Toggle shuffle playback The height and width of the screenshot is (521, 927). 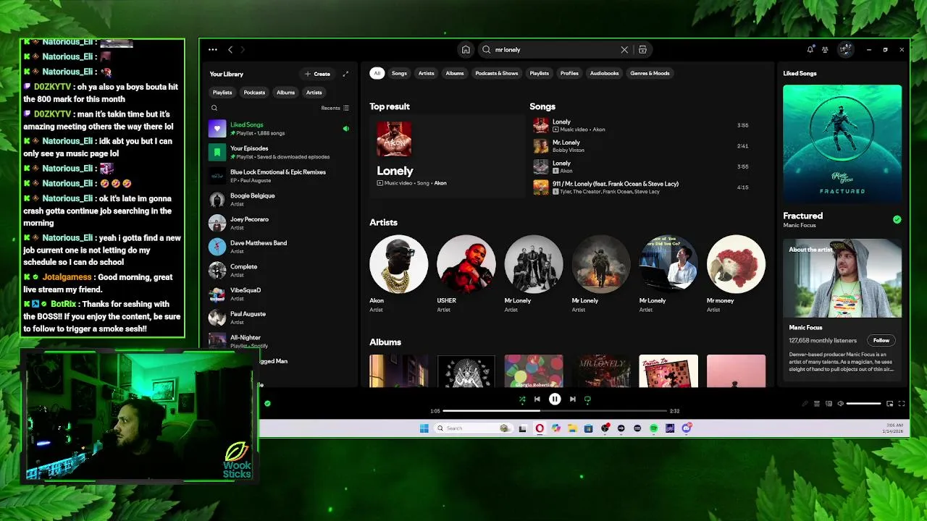[522, 399]
